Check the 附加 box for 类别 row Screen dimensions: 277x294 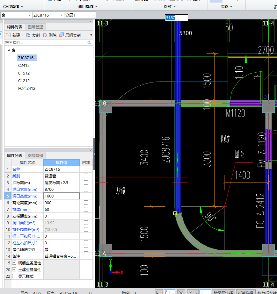[x=86, y=176]
